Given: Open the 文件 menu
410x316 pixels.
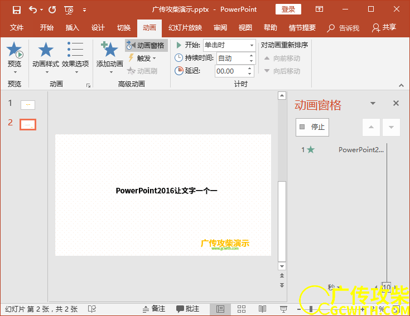Looking at the screenshot, I should coord(17,28).
